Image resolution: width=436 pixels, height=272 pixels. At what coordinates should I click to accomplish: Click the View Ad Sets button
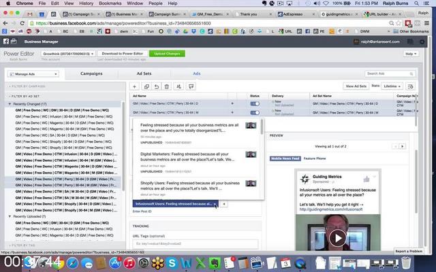(x=356, y=86)
